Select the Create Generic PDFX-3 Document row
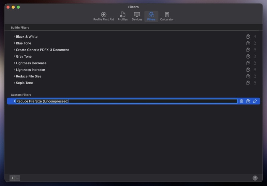This screenshot has height=186, width=267. coord(133,50)
